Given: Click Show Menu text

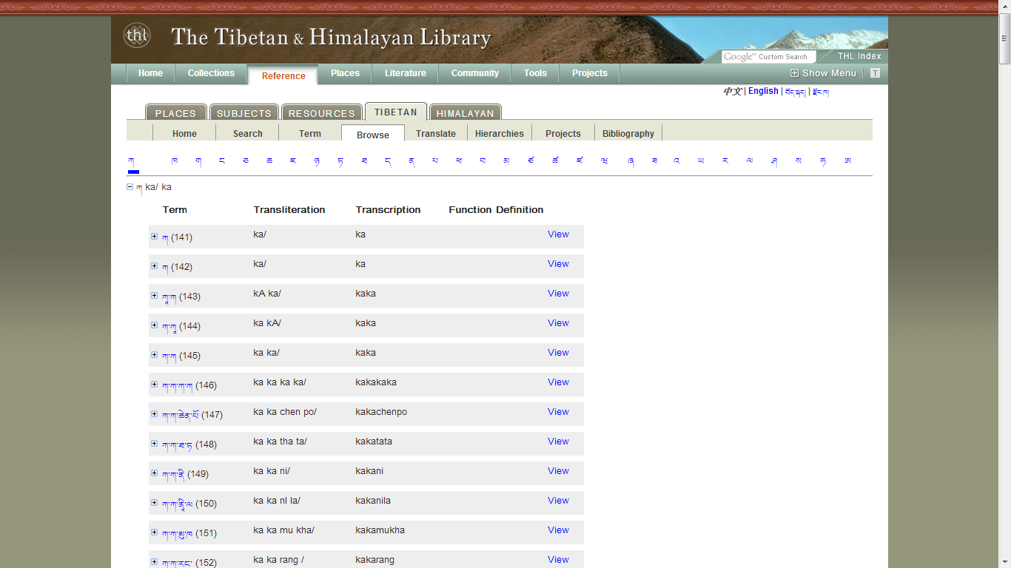Looking at the screenshot, I should 829,73.
